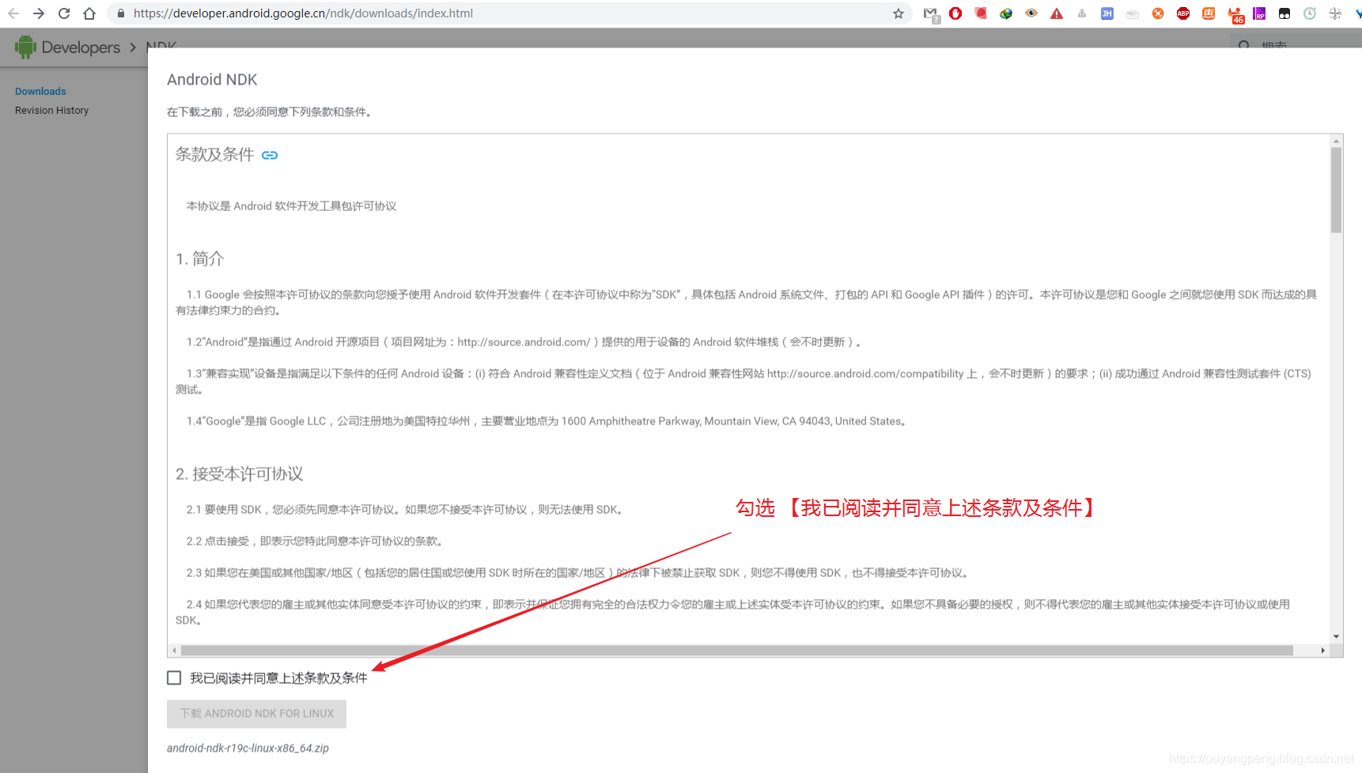Open the blue JH extension
Image resolution: width=1362 pixels, height=773 pixels.
[1107, 13]
